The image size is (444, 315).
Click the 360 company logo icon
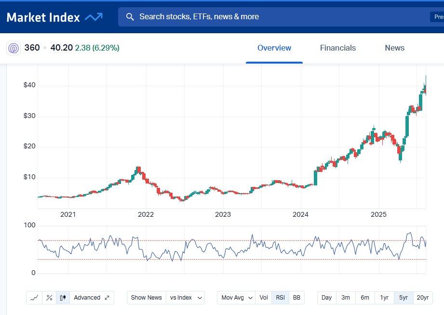click(13, 48)
